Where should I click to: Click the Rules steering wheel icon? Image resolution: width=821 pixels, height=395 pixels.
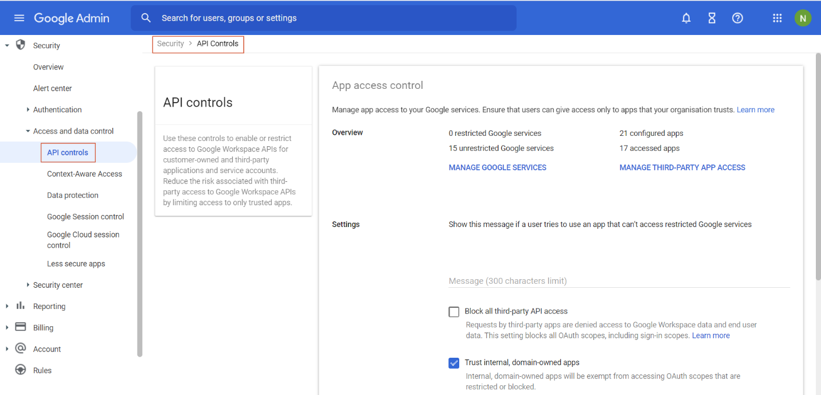pyautogui.click(x=21, y=370)
